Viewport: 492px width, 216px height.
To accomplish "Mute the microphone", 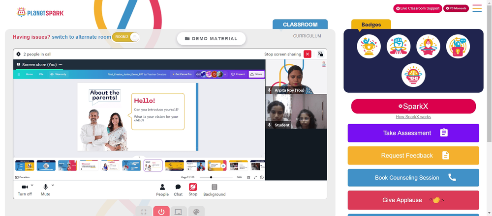I will 45,189.
